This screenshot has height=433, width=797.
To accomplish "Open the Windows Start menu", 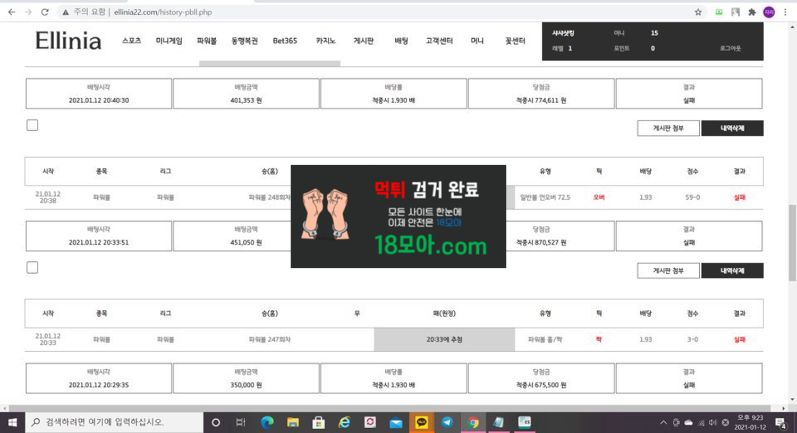I will point(12,422).
